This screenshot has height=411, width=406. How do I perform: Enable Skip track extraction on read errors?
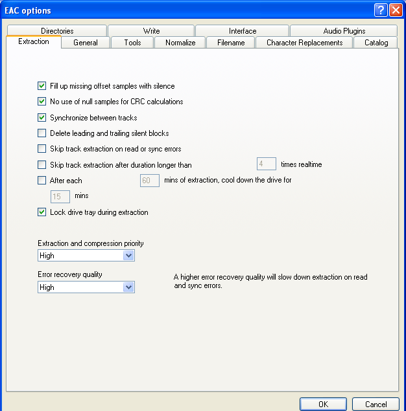(42, 149)
